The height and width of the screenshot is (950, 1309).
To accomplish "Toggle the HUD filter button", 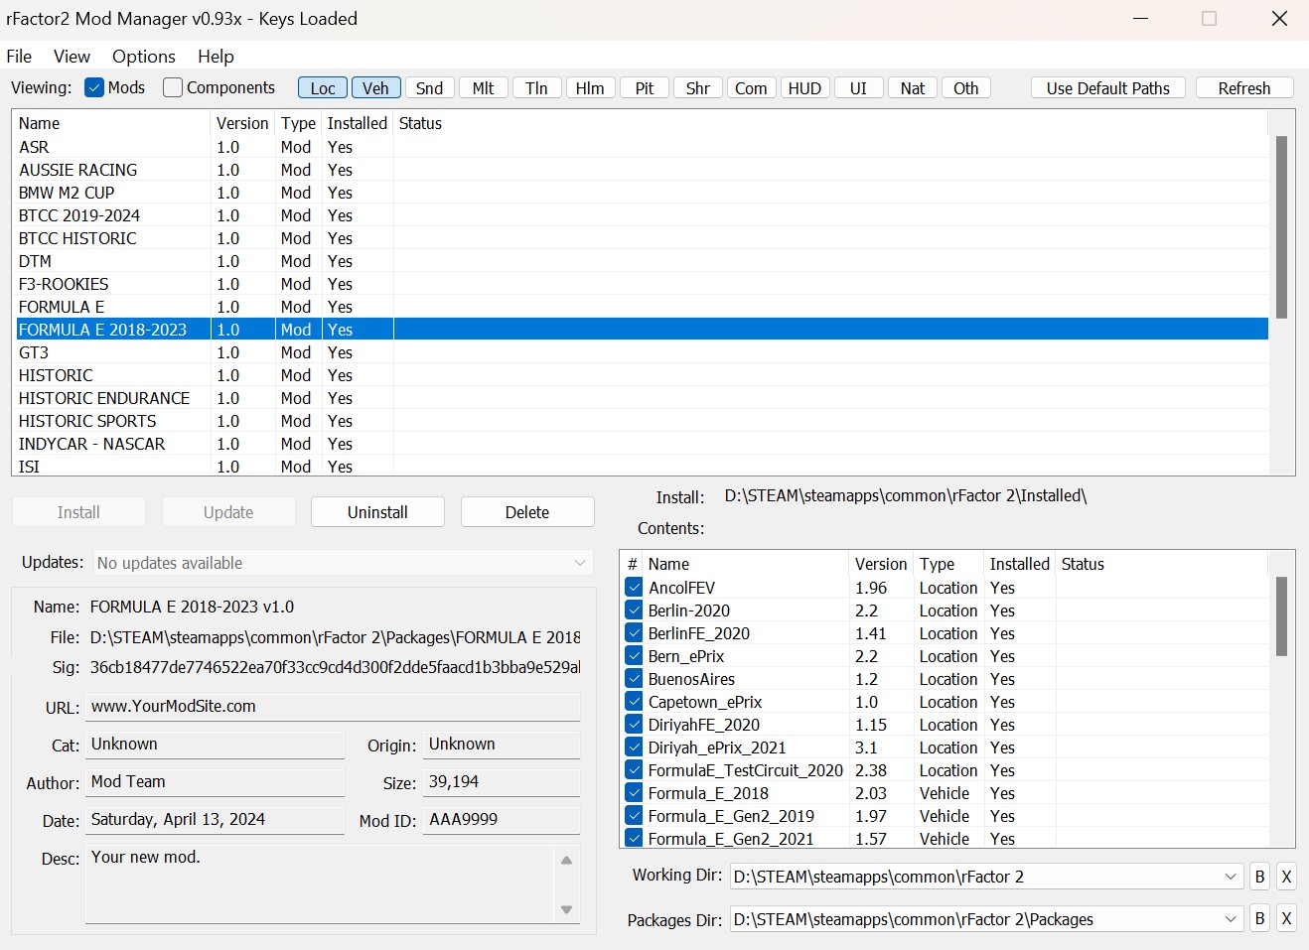I will coord(805,88).
